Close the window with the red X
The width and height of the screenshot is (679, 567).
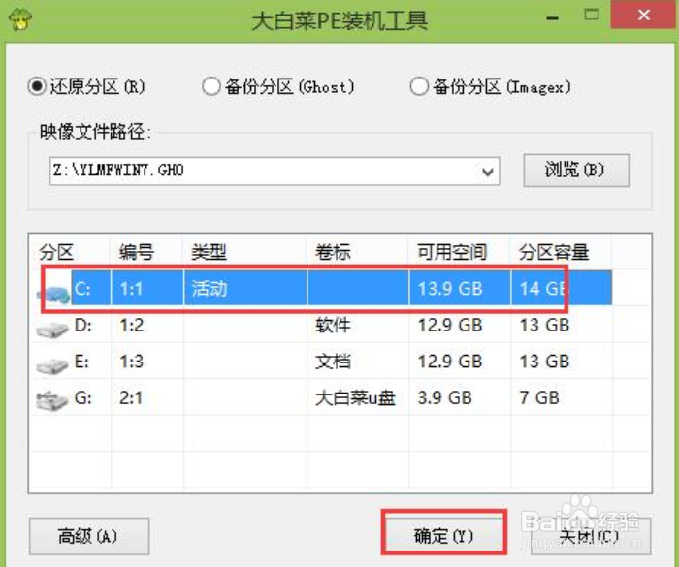[x=644, y=16]
